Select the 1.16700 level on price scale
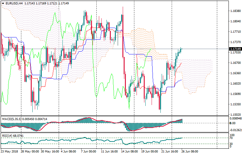The image size is (242, 155). (x=234, y=63)
